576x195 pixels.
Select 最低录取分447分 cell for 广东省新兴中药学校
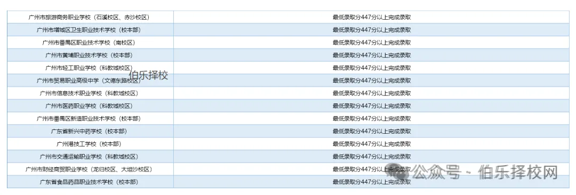pos(371,131)
